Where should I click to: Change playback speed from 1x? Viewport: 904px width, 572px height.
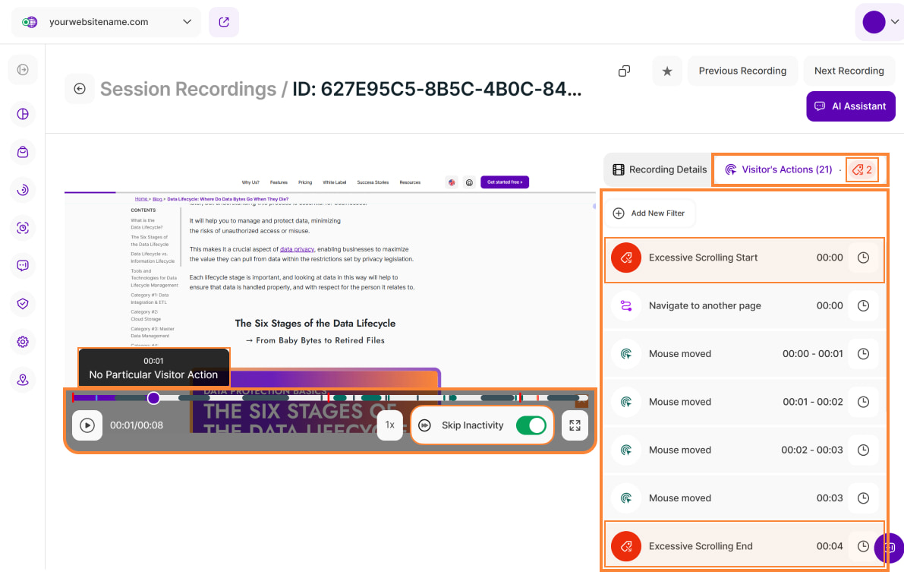389,425
